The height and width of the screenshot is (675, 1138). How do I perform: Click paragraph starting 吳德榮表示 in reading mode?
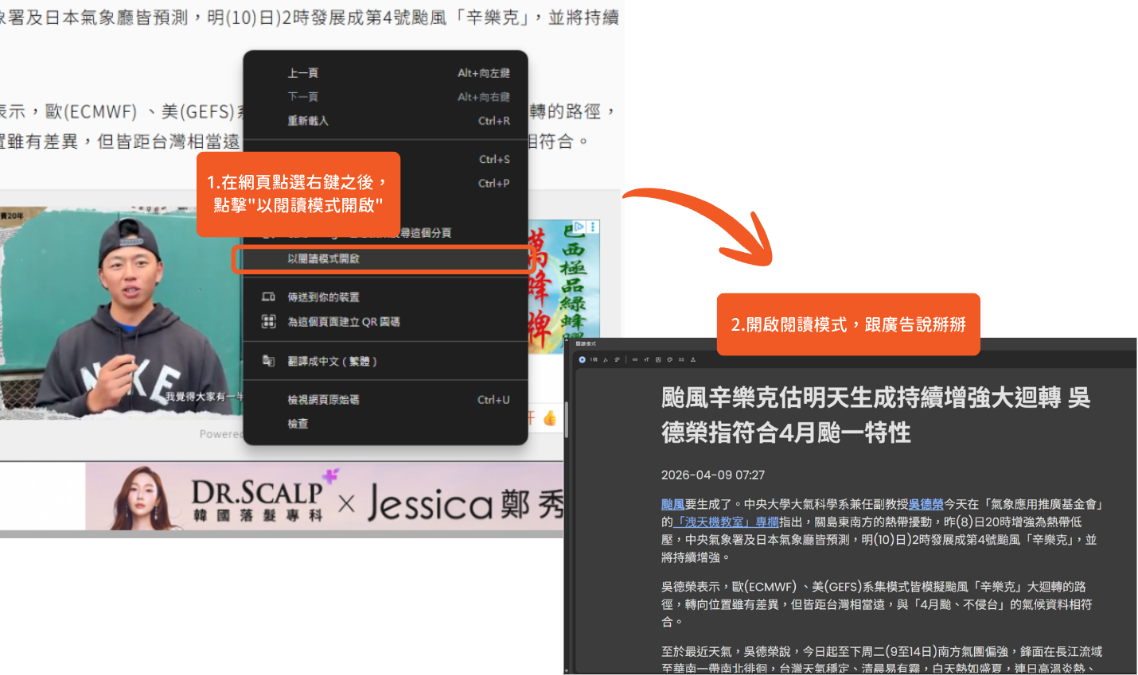[x=875, y=604]
